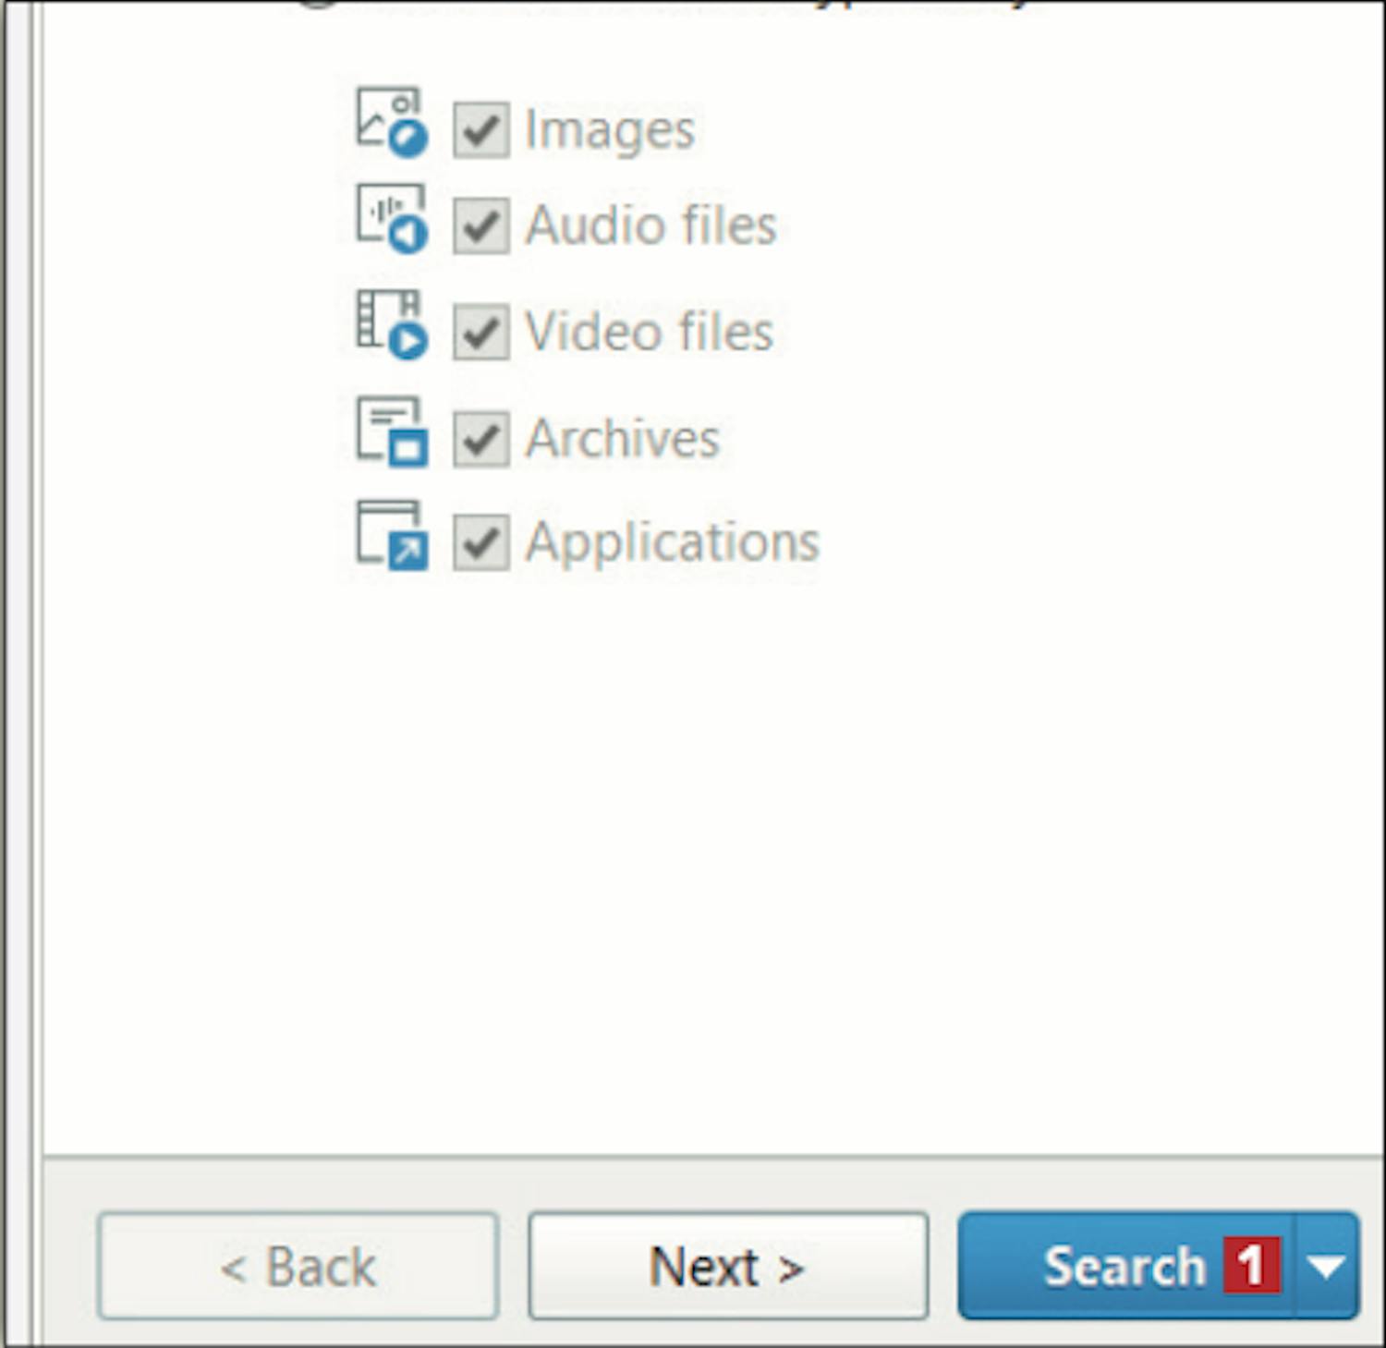Screen dimensions: 1386x1348
Task: Click the Audio files speaker icon
Action: [x=392, y=218]
